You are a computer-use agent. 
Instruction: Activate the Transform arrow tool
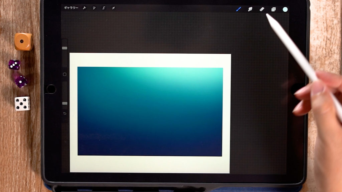pos(113,8)
